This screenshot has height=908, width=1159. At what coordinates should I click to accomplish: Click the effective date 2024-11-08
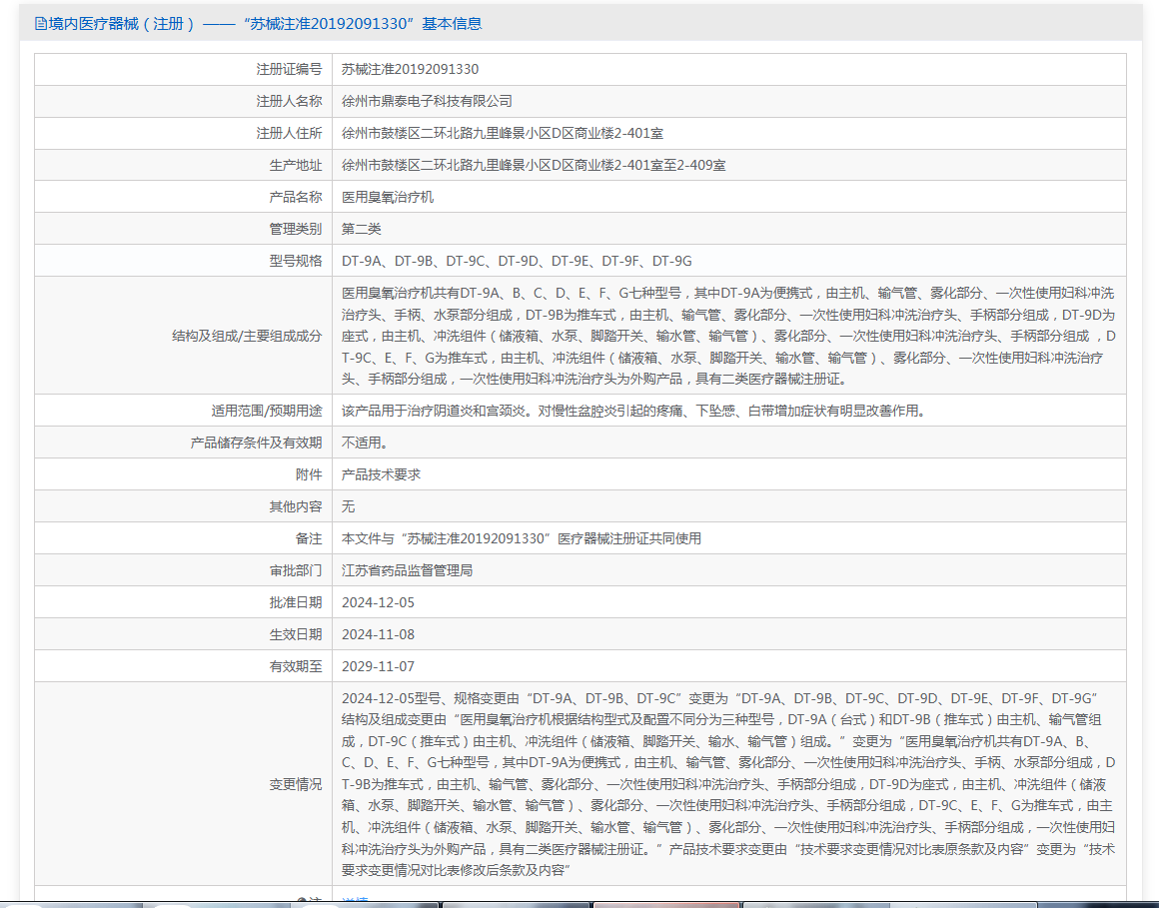pos(378,634)
